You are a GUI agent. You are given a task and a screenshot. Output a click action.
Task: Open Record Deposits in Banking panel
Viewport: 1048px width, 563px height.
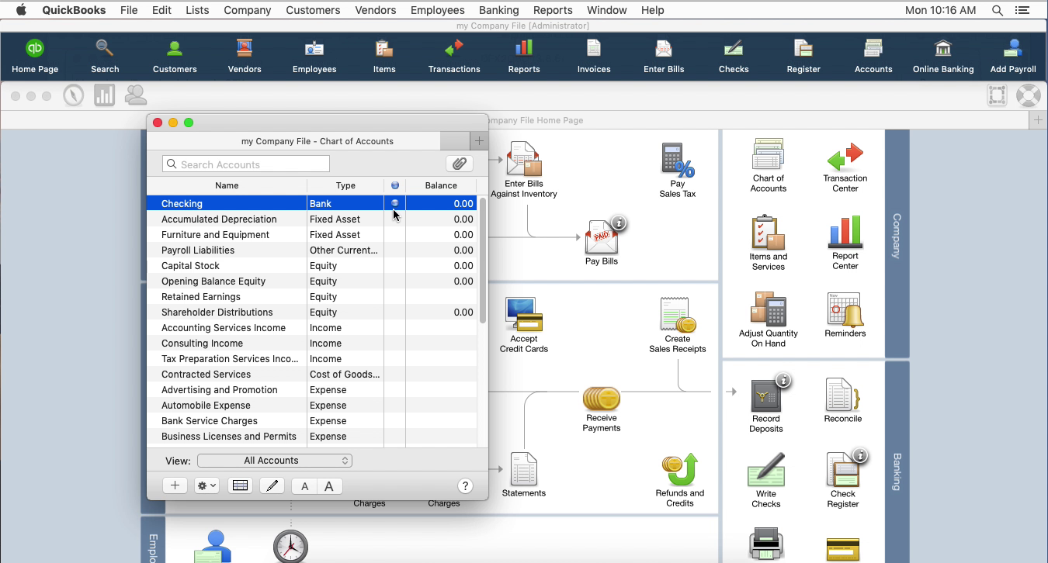tap(766, 405)
